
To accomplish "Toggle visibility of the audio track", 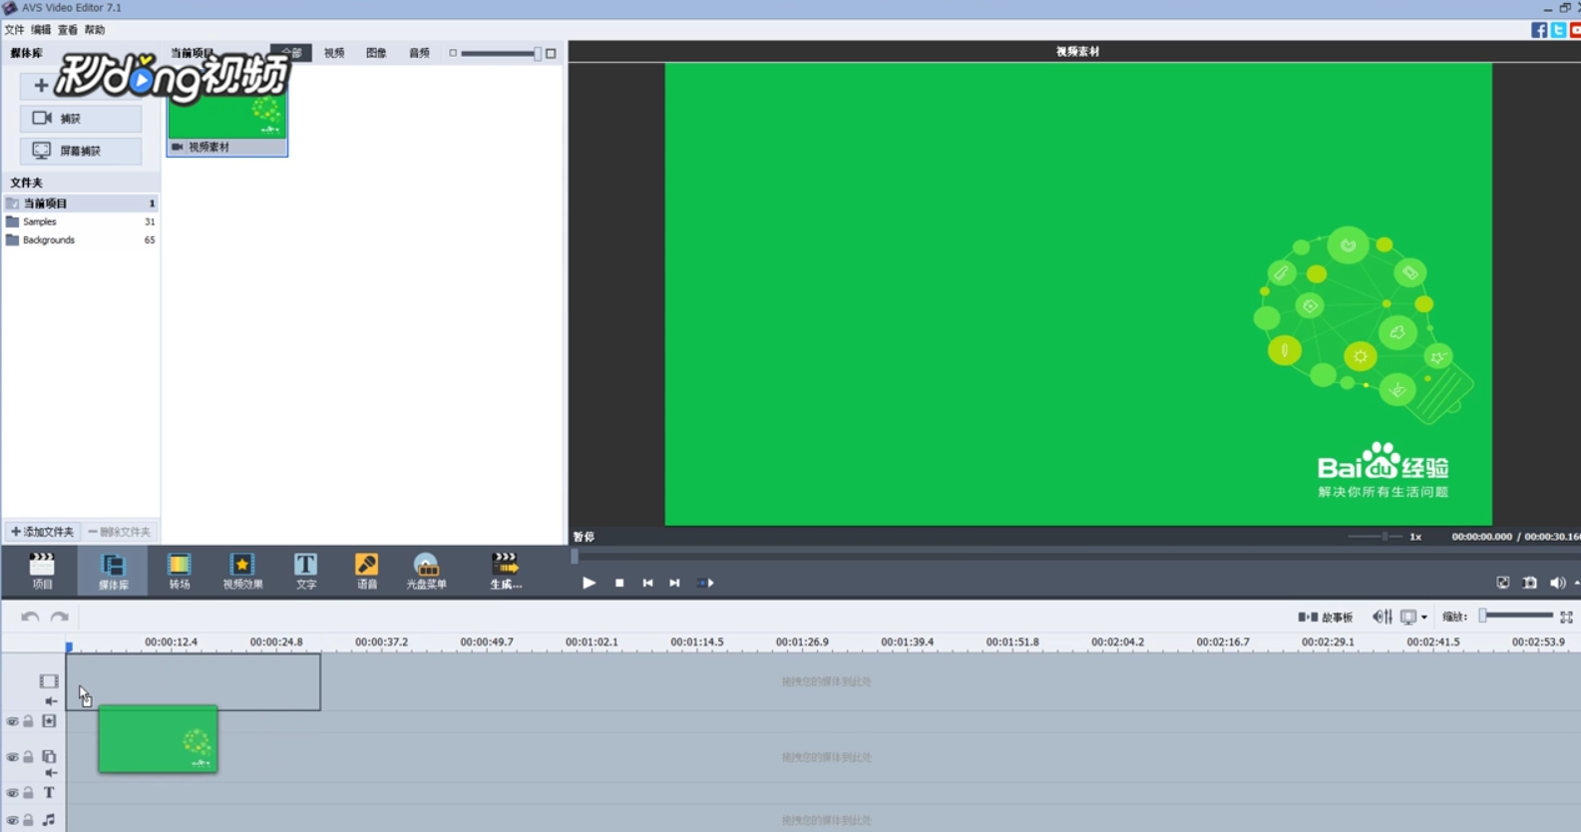I will point(12,820).
